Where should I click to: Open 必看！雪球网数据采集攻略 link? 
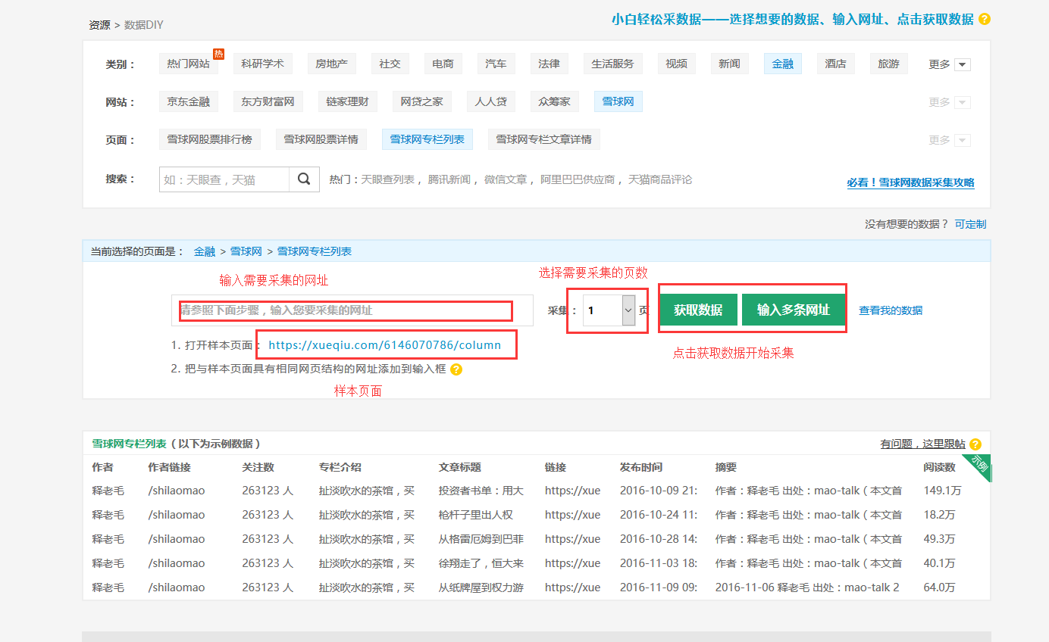click(x=911, y=182)
